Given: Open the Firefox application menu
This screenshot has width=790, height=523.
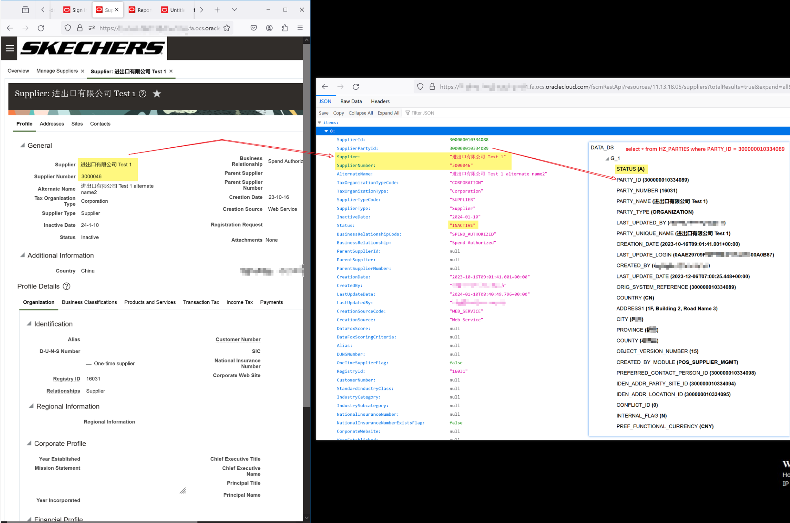Looking at the screenshot, I should pyautogui.click(x=300, y=28).
